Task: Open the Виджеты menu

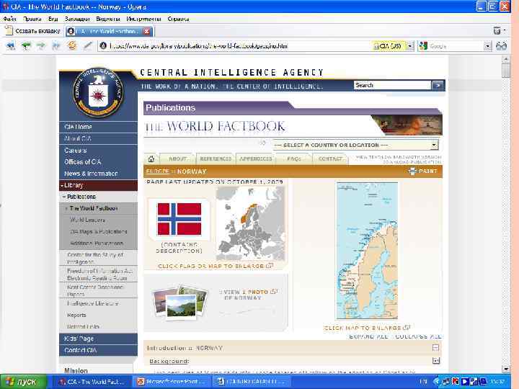Action: (108, 19)
